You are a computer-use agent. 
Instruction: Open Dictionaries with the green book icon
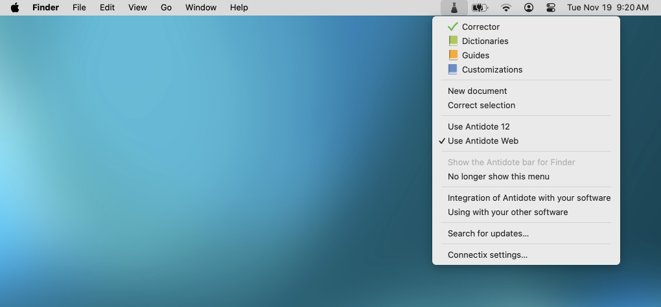click(484, 41)
